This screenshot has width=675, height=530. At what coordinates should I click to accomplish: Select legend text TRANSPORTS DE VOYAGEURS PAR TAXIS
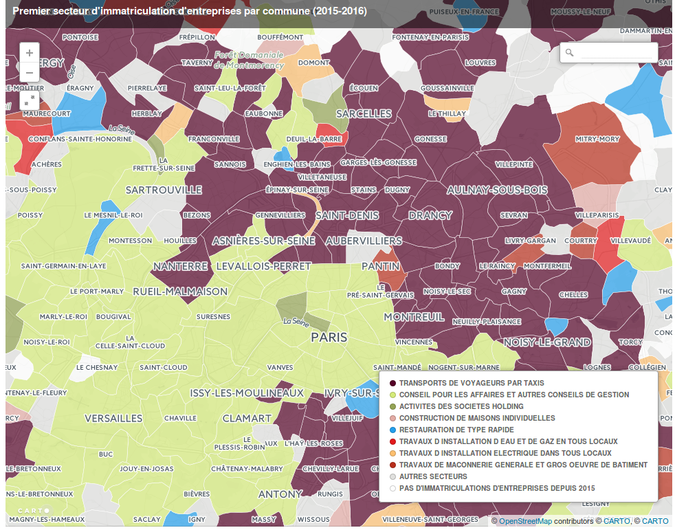point(472,383)
